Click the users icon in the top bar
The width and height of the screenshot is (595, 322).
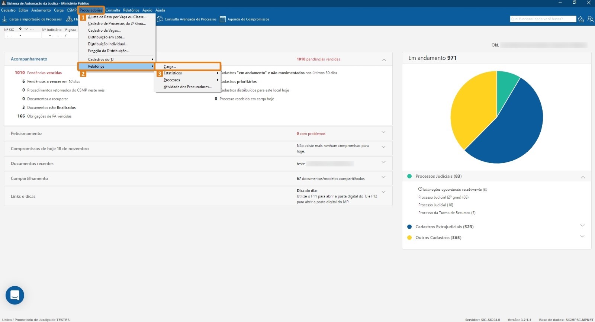tap(591, 19)
